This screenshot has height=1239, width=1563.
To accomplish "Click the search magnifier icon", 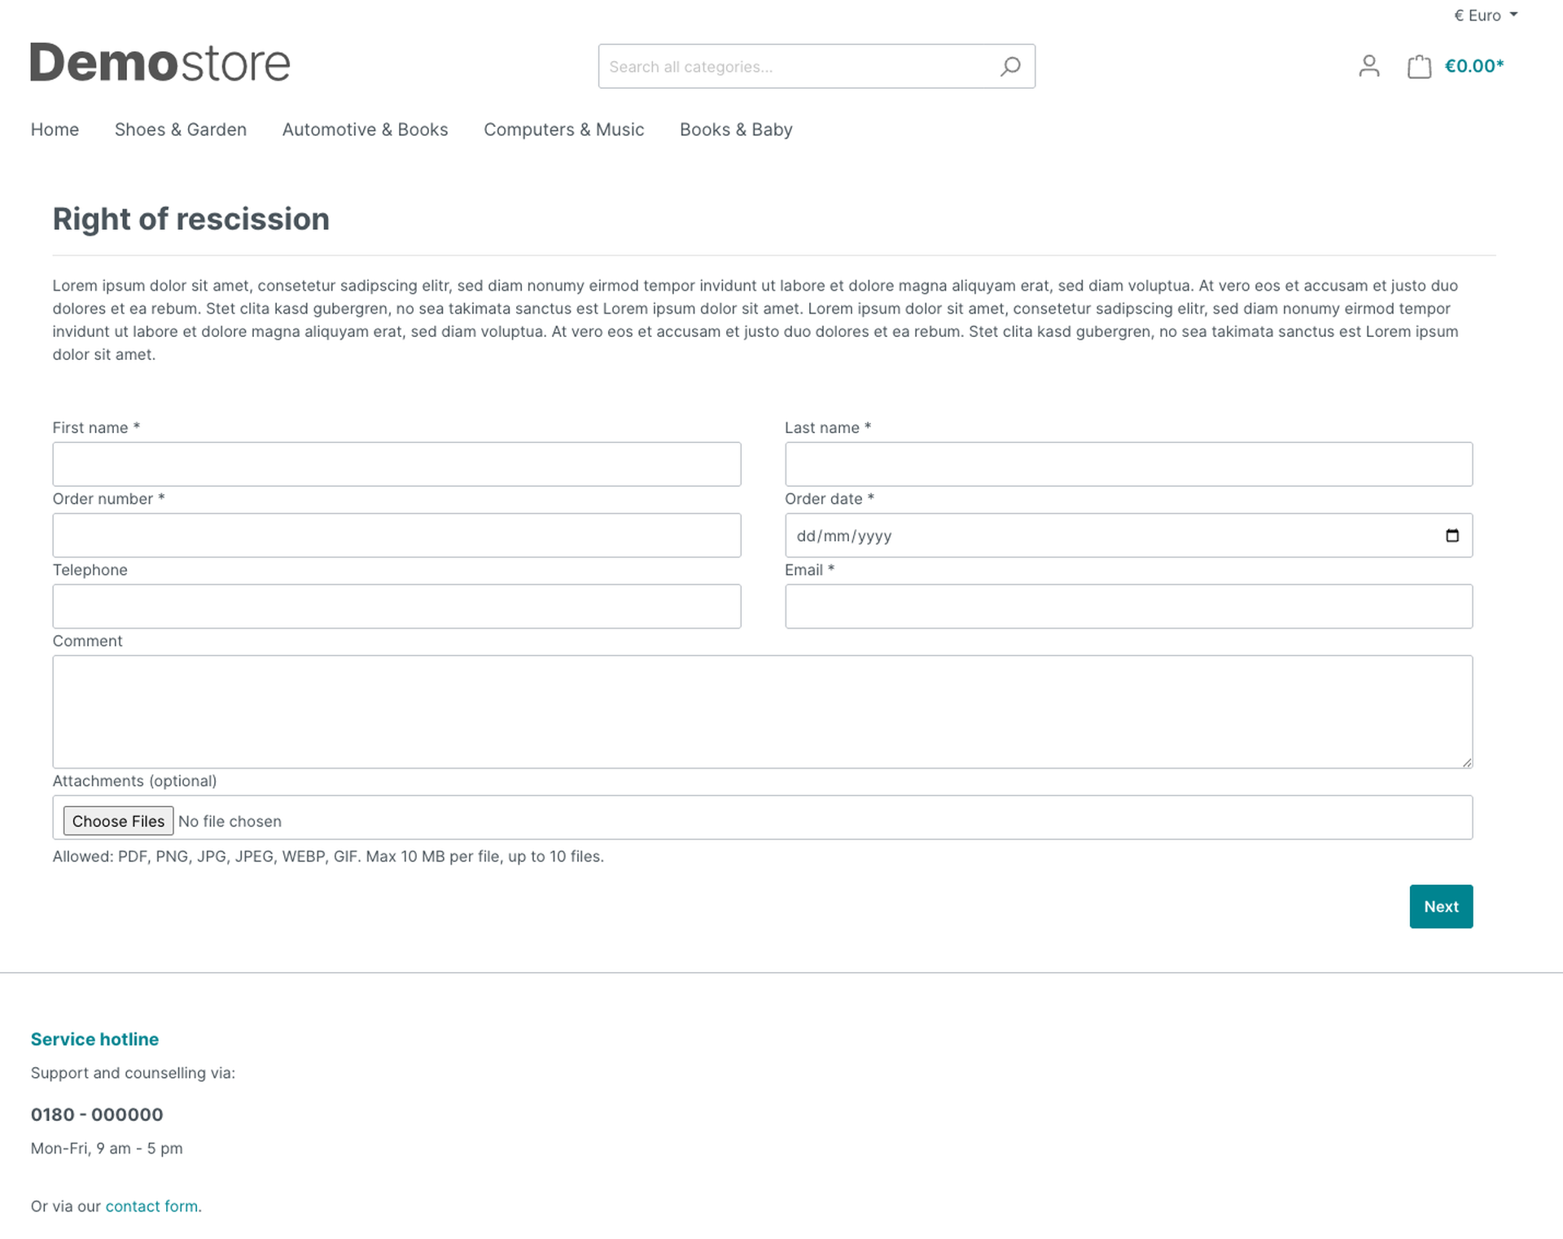I will tap(1010, 67).
